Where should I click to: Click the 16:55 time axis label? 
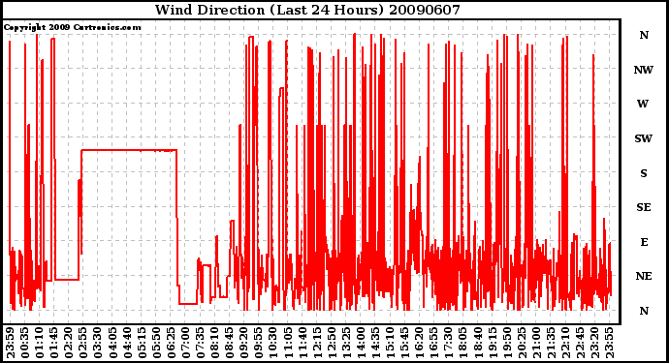pos(433,343)
